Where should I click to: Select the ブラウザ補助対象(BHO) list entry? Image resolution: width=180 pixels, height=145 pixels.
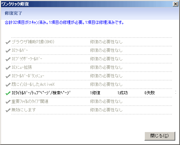(33, 42)
